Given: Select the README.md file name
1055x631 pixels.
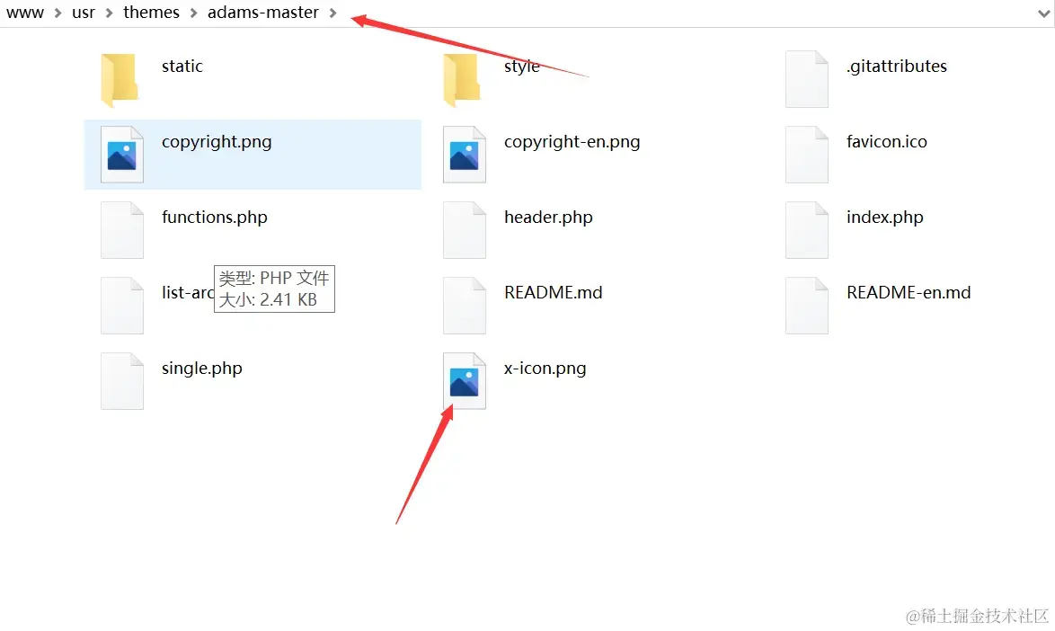Looking at the screenshot, I should click(553, 293).
